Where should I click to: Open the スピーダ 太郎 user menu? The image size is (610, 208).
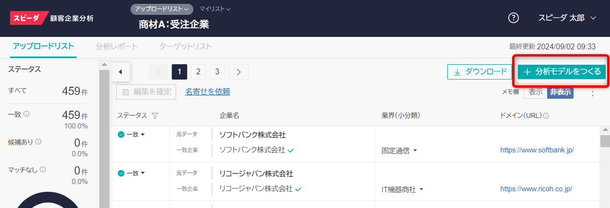[x=567, y=18]
